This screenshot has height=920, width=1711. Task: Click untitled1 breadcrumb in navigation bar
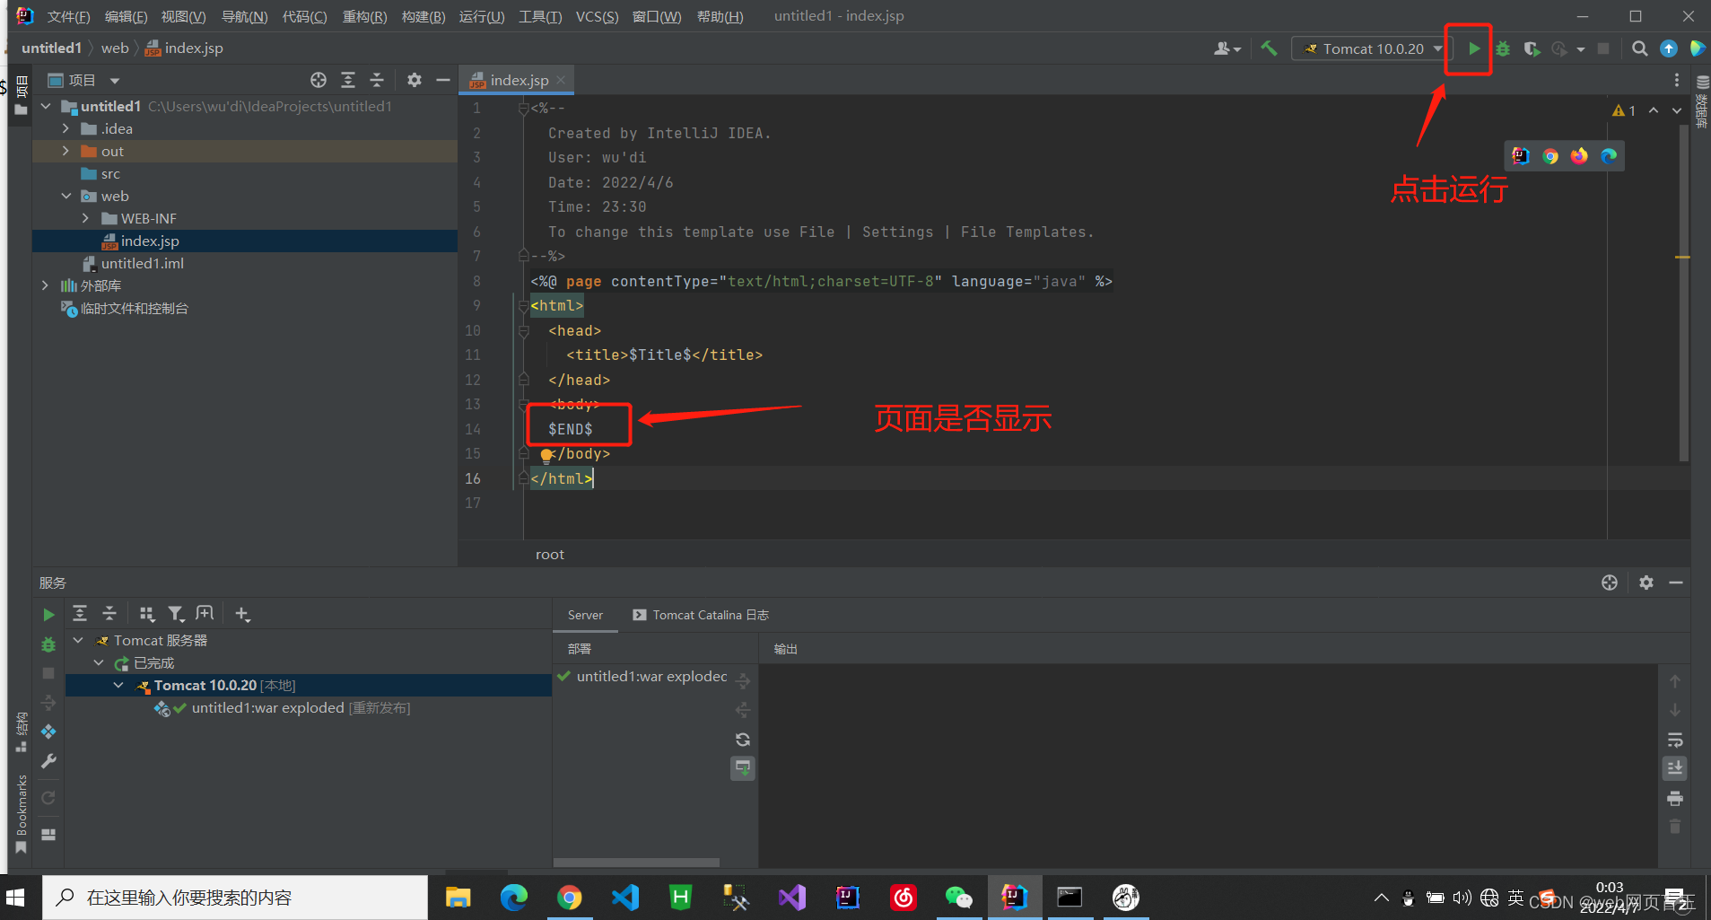point(51,48)
